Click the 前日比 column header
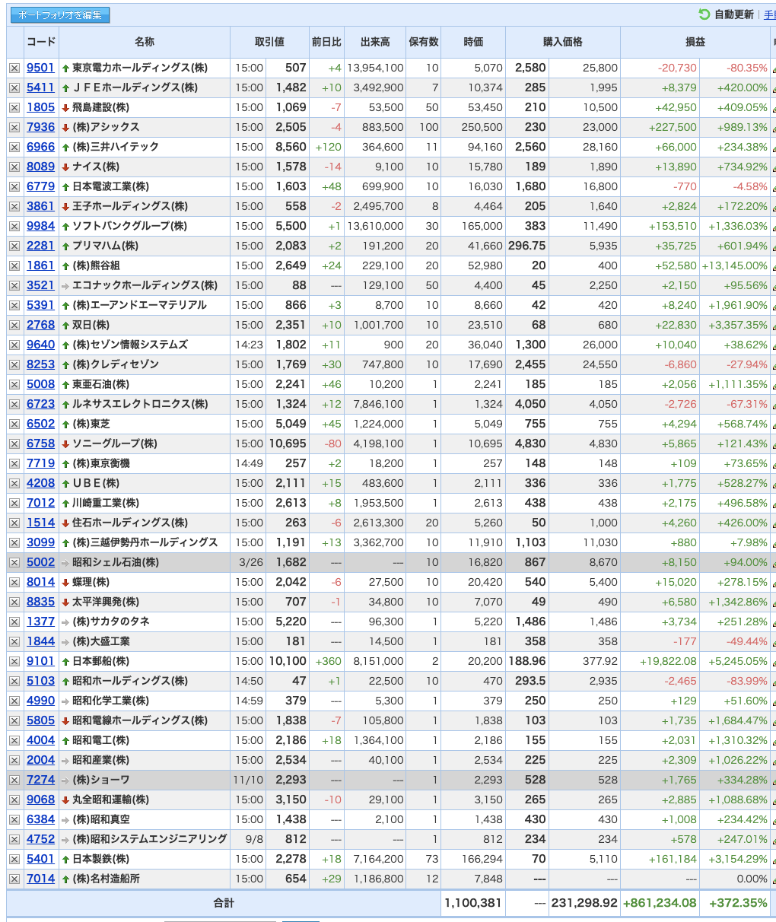 326,42
